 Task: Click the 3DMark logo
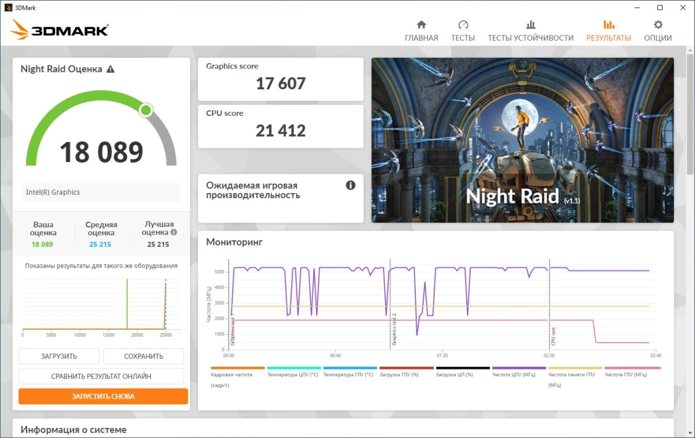(x=59, y=30)
